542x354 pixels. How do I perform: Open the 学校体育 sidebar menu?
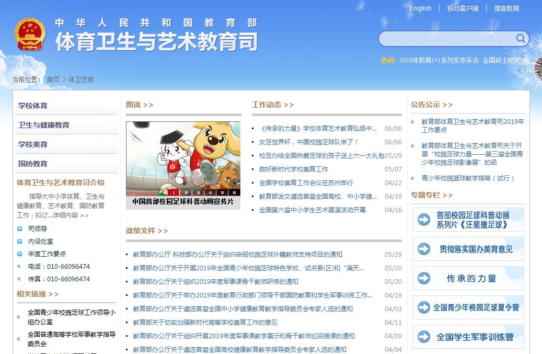pyautogui.click(x=33, y=106)
